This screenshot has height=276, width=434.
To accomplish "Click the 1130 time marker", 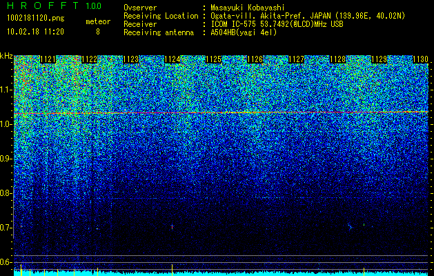I will pyautogui.click(x=421, y=59).
